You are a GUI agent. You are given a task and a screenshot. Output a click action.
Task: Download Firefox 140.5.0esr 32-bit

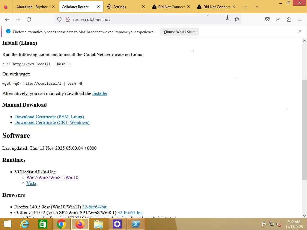coord(88,207)
